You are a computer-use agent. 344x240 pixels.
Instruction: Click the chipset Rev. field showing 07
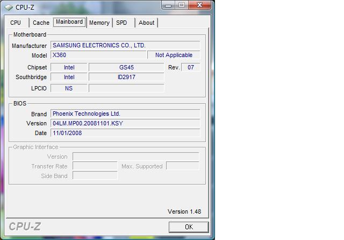click(191, 67)
